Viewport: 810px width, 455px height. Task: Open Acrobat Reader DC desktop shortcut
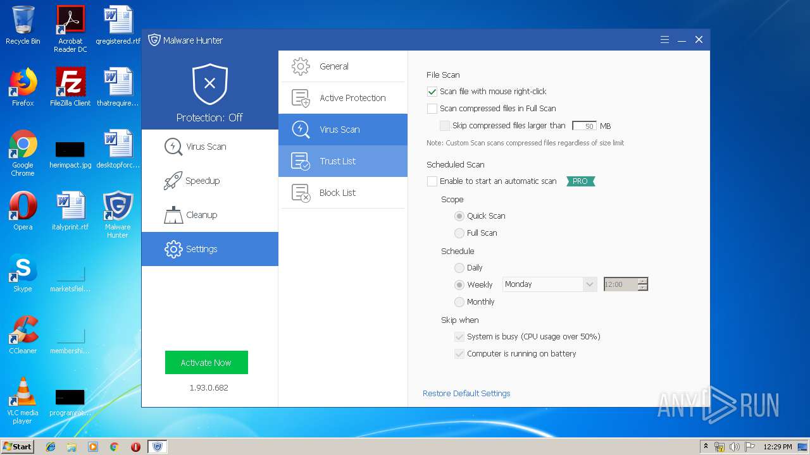[70, 29]
